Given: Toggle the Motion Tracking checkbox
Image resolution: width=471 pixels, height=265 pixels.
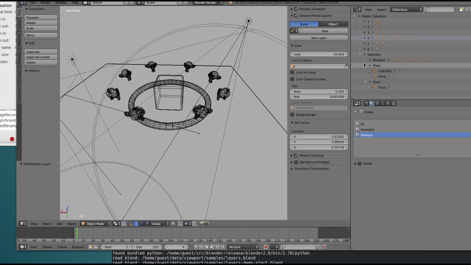Looking at the screenshot, I should pos(296,156).
